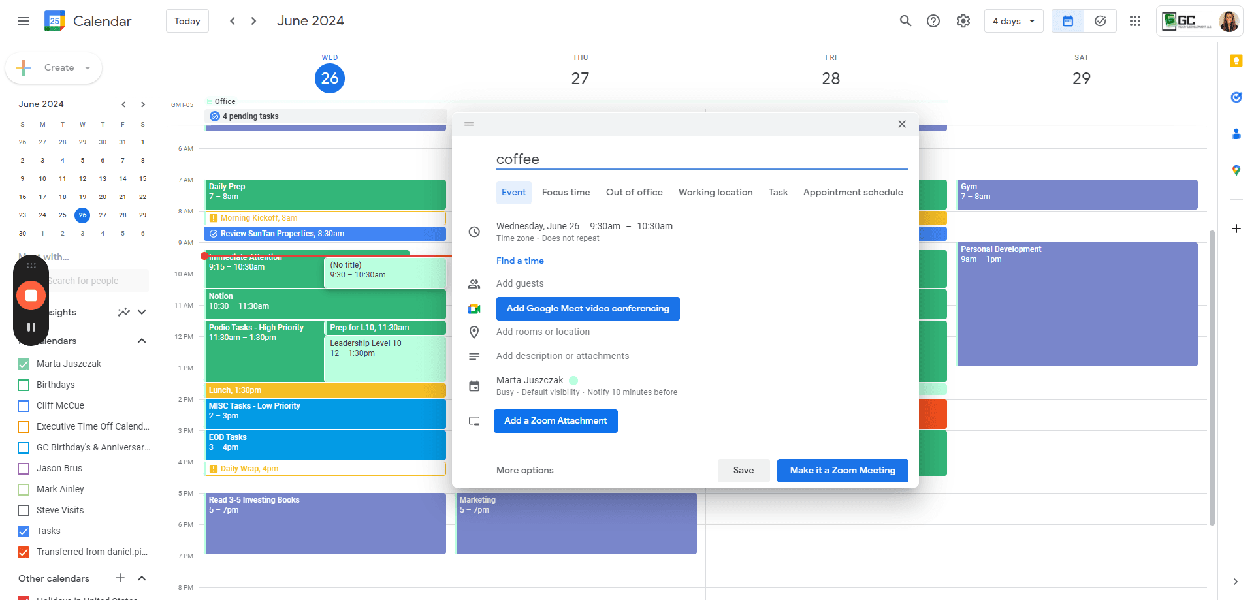Stop the screen recording

pyautogui.click(x=31, y=295)
